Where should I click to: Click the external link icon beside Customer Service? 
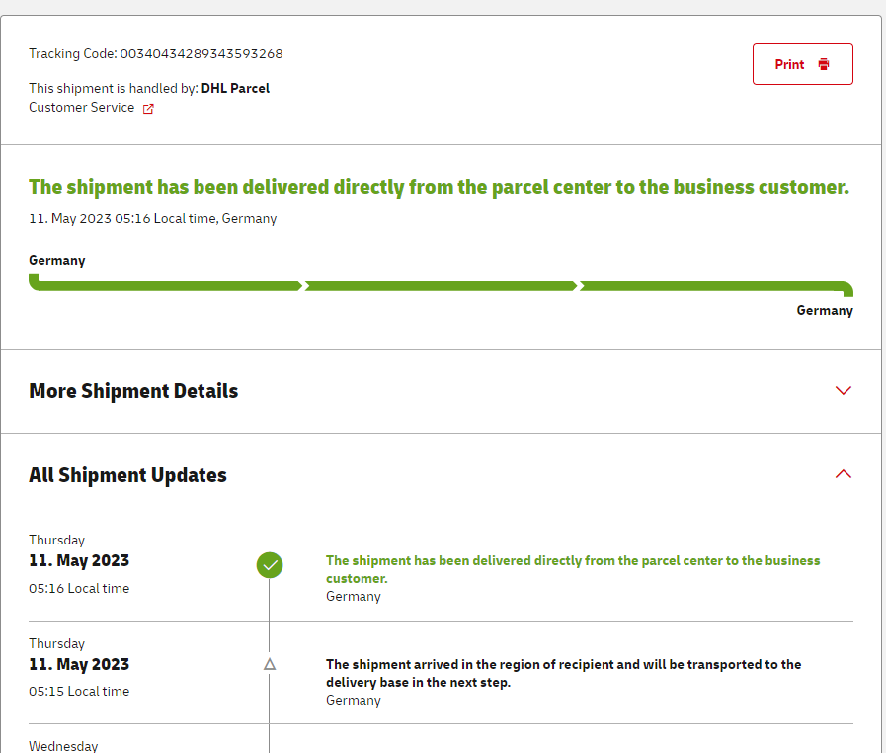point(148,109)
